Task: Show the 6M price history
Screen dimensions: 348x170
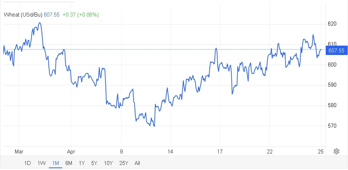Action: point(69,163)
